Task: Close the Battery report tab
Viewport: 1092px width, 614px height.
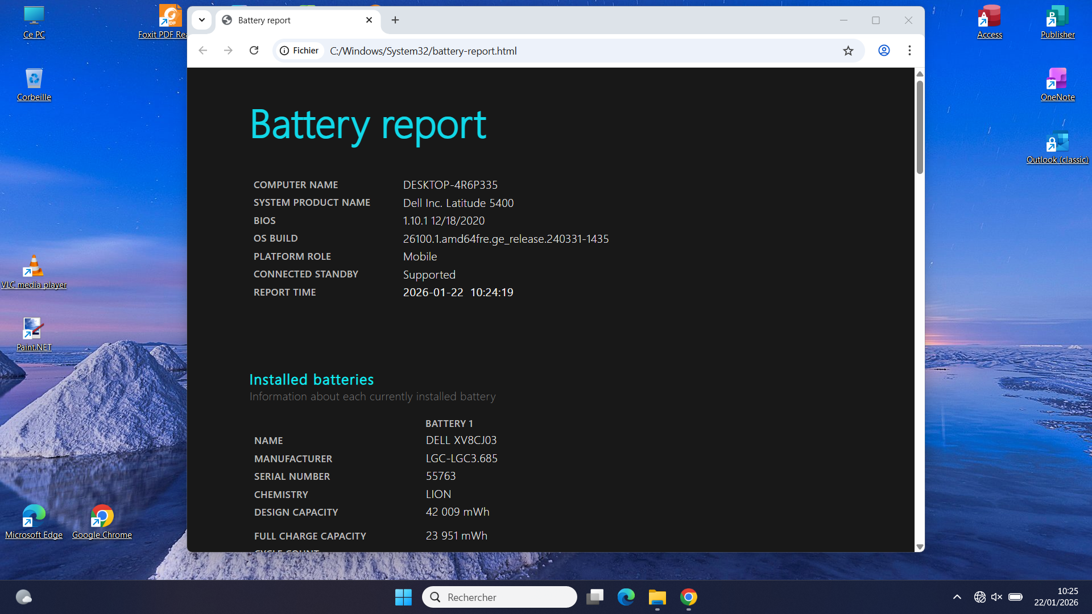Action: point(369,20)
